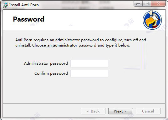Click the footer strip left of Back

(42, 111)
